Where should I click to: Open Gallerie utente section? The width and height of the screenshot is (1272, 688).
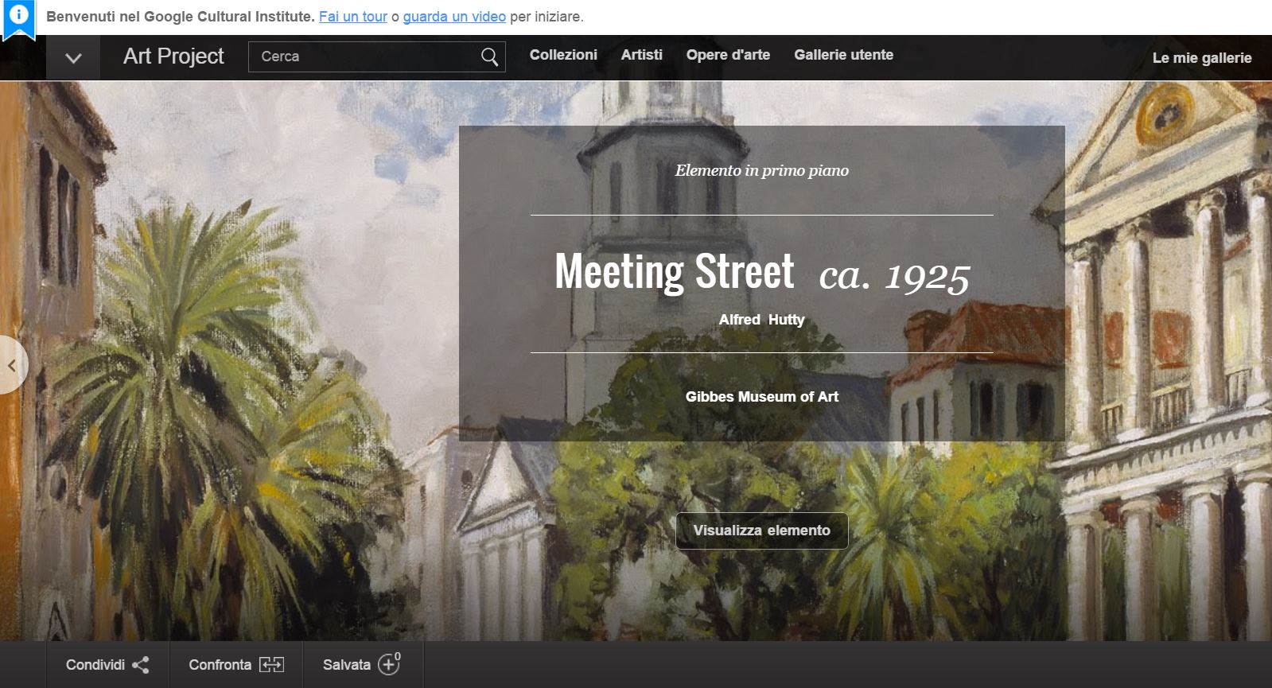pyautogui.click(x=843, y=55)
